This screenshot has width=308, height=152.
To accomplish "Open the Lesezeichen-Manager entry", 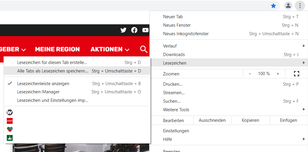I will coord(77,92).
